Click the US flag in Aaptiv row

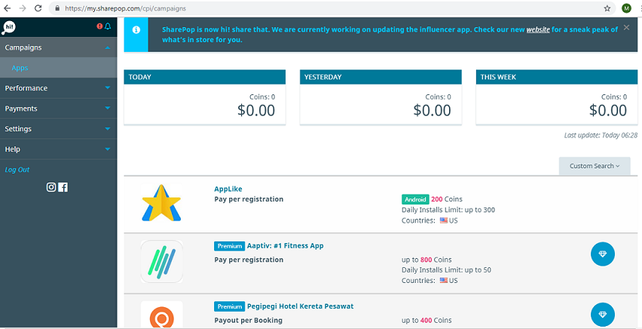(x=443, y=281)
